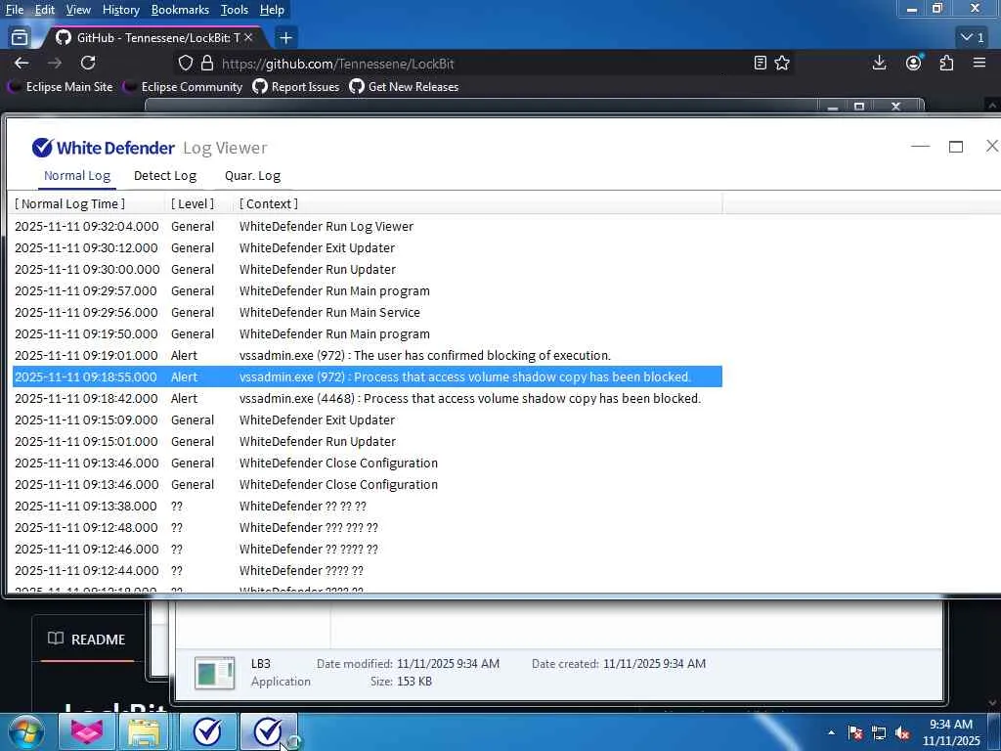This screenshot has height=751, width=1001.
Task: Switch to the Normal Log tab
Action: [76, 176]
